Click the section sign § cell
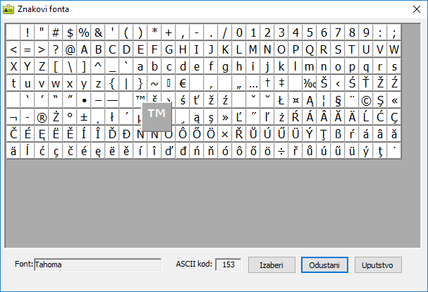 [x=337, y=100]
